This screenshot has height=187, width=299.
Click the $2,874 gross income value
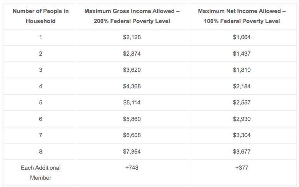pyautogui.click(x=132, y=54)
